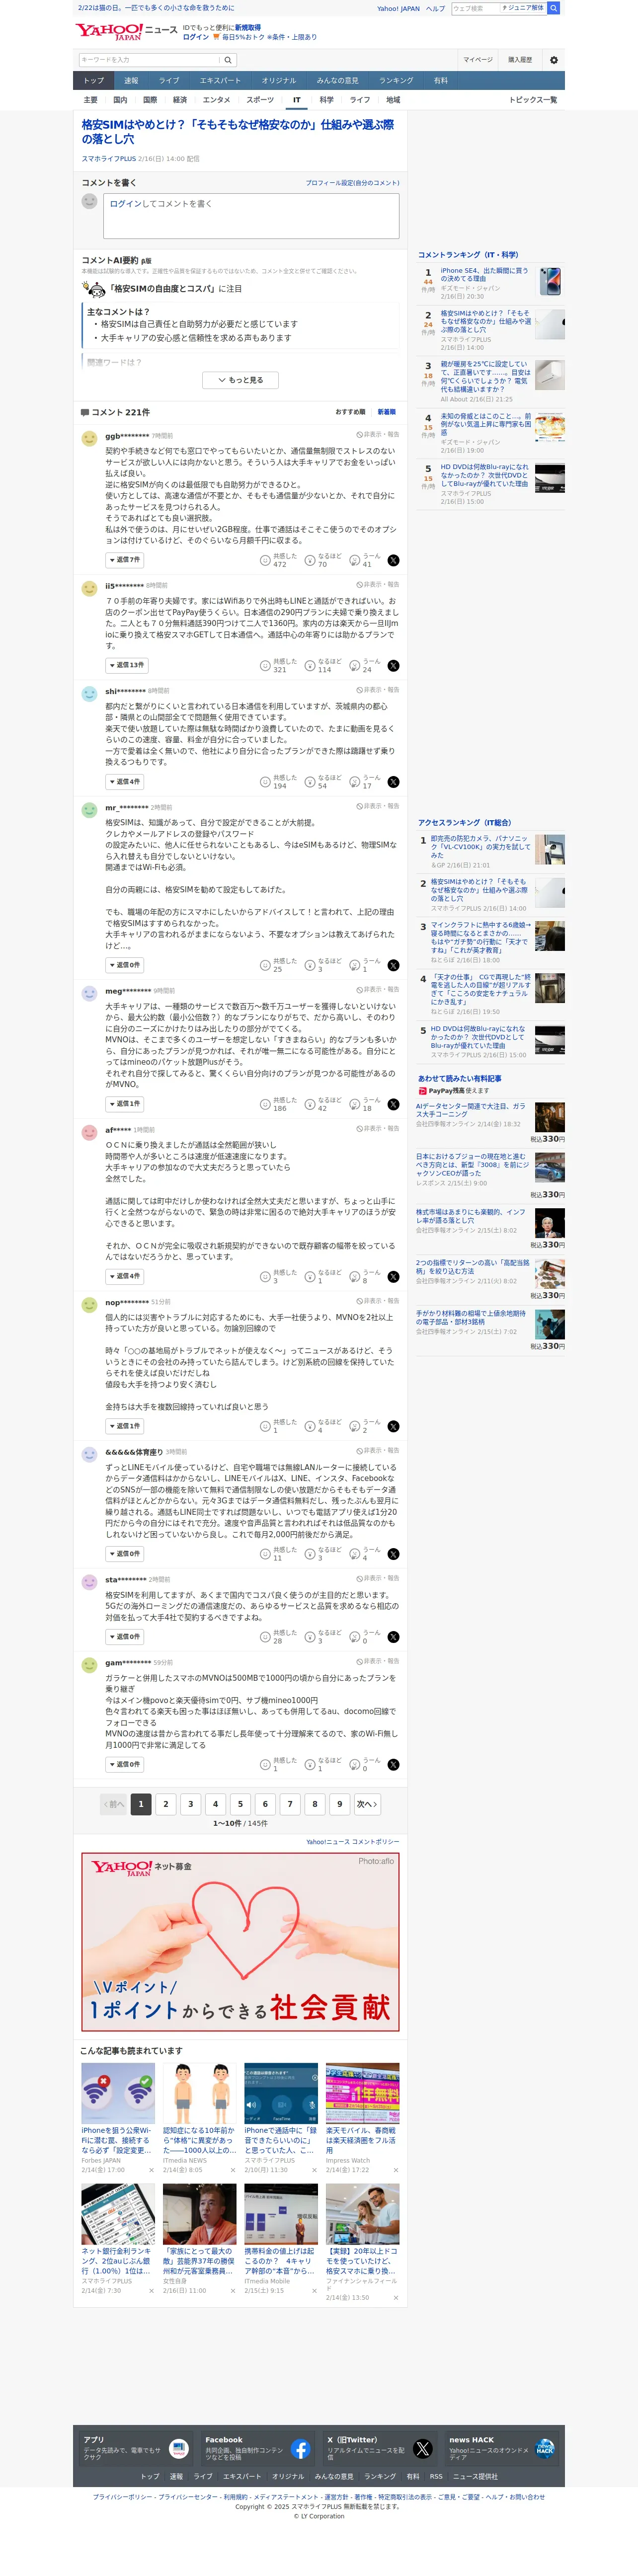Screen dimensions: 638x2576
Task: Click the ウェブ検索 input field
Action: [x=475, y=8]
